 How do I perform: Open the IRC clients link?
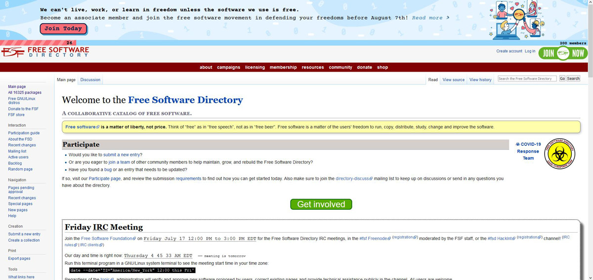(x=92, y=245)
